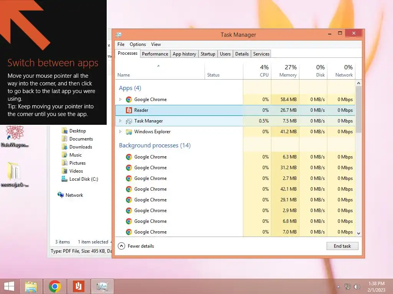Sort processes by CPU column
Viewport: 393px width, 294px height.
[x=257, y=71]
